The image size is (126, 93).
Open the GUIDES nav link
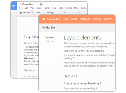(74, 19)
